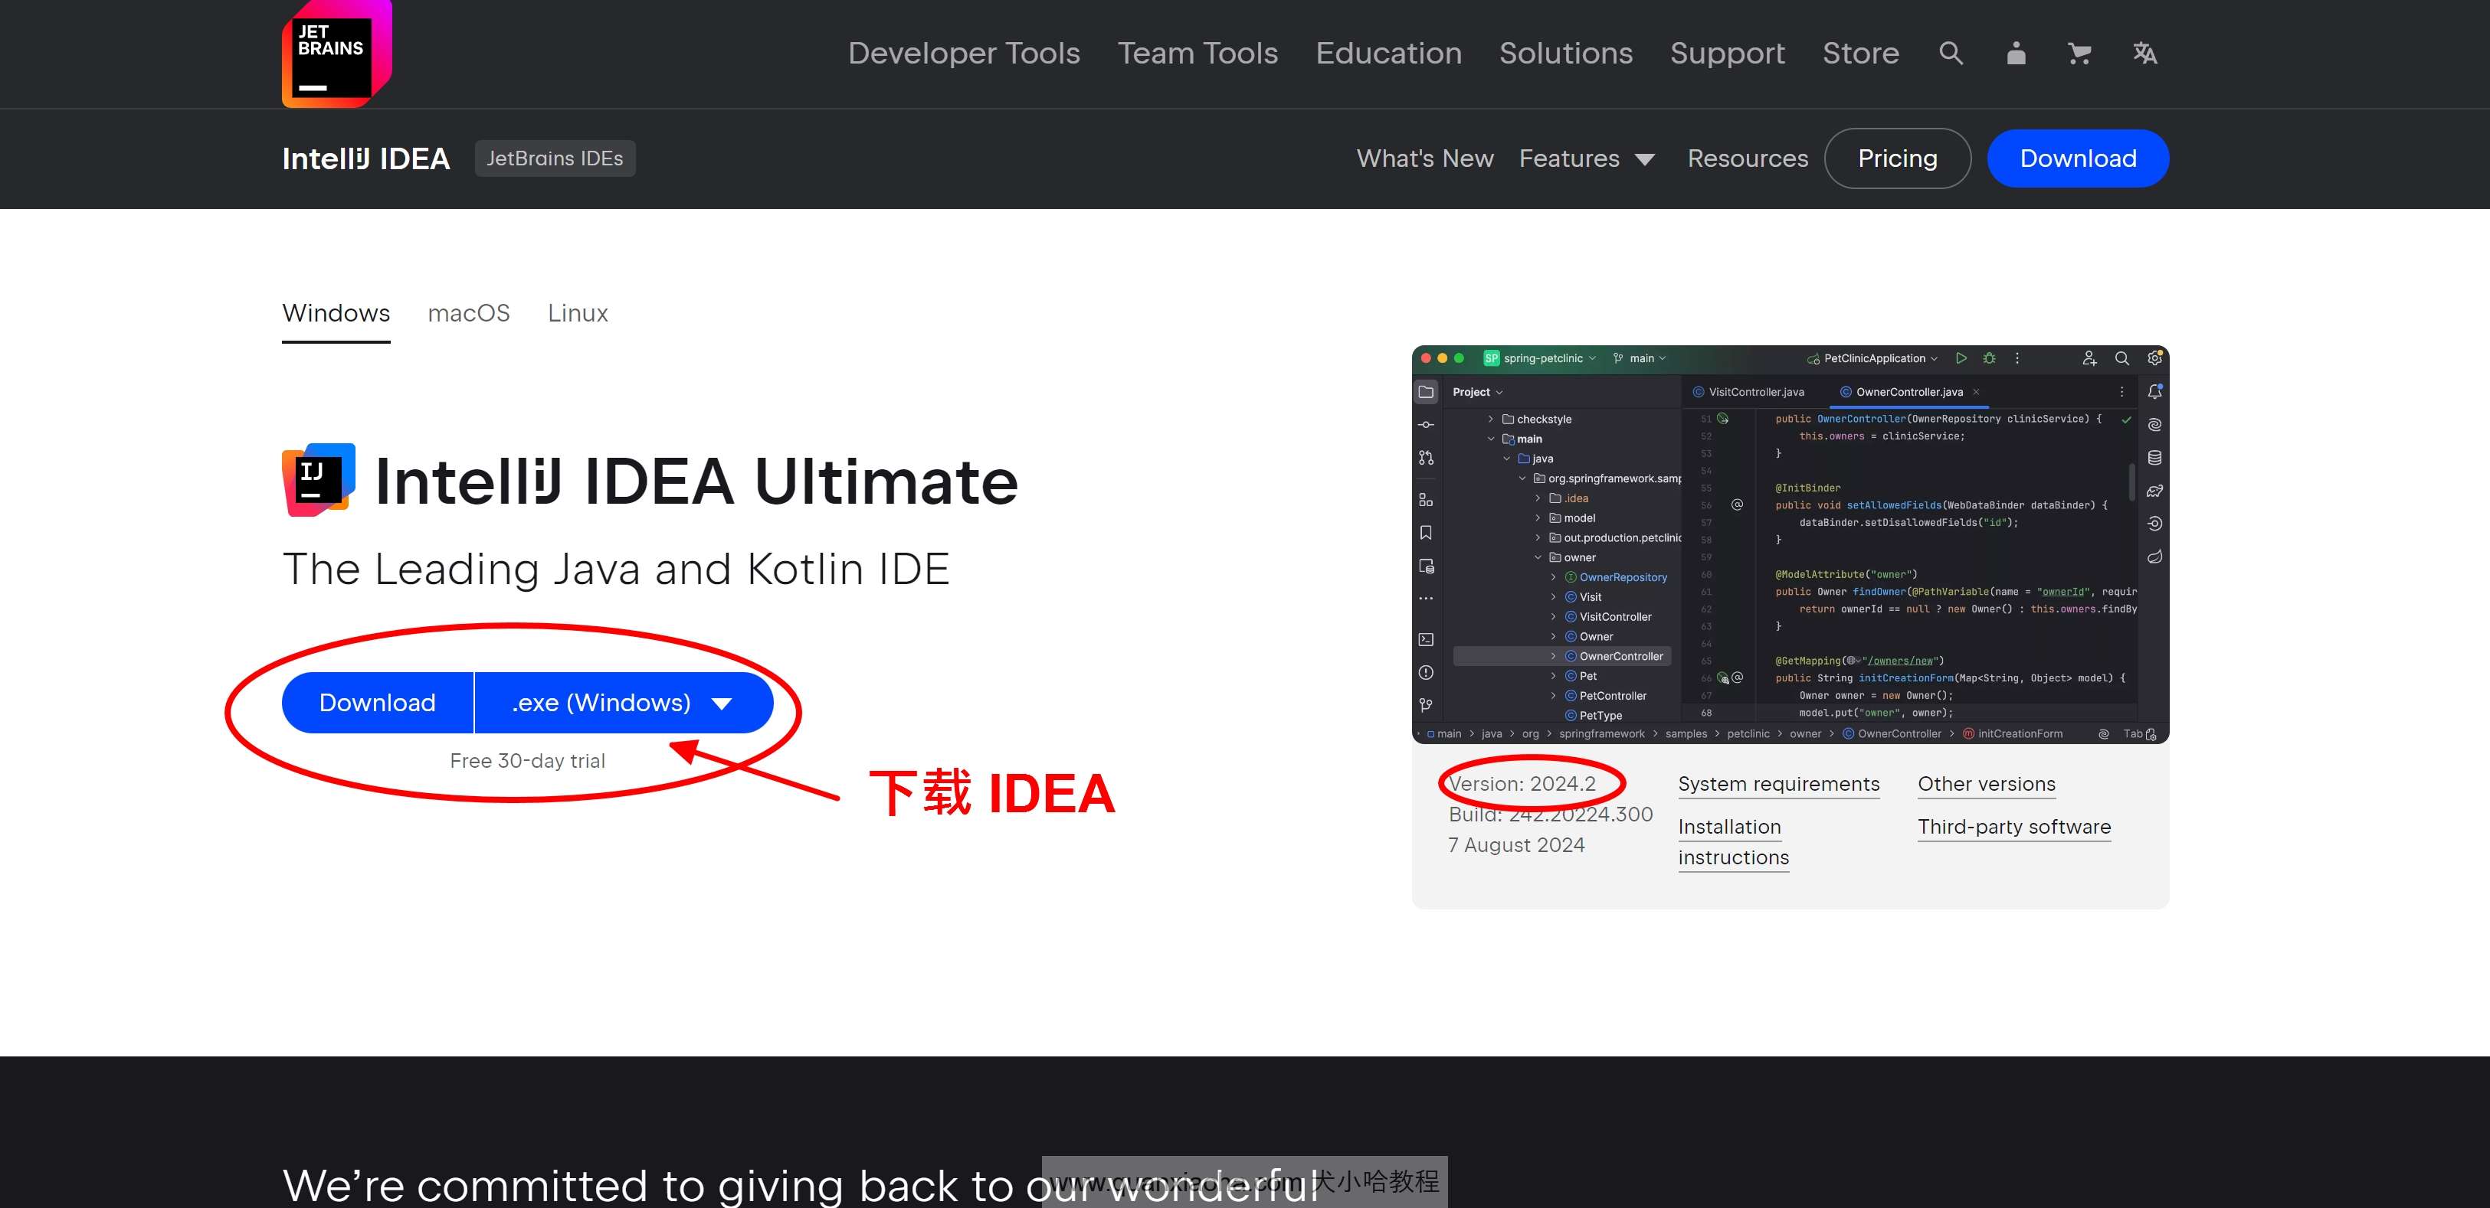Open the What's New link
Viewport: 2490px width, 1208px height.
(1425, 158)
